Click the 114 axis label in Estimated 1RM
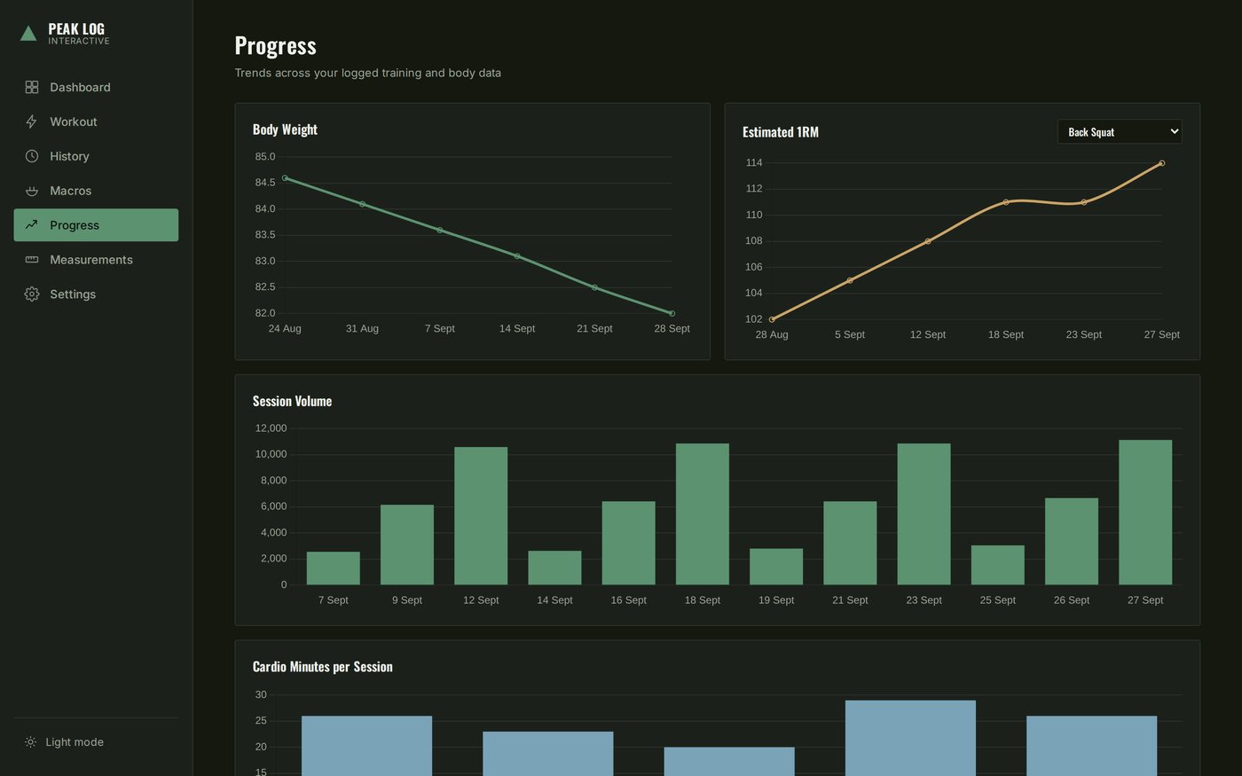 [754, 163]
